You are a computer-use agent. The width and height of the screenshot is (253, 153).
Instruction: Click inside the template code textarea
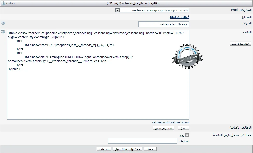point(98,92)
